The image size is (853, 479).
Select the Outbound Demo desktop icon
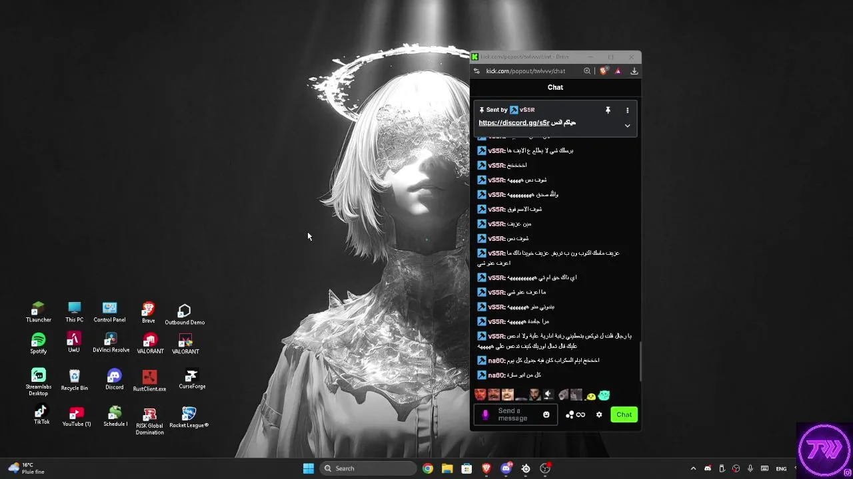coord(185,315)
